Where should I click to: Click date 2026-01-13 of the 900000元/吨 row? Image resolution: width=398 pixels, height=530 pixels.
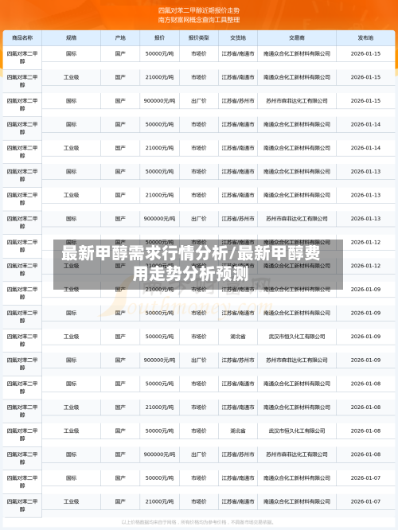pyautogui.click(x=365, y=219)
